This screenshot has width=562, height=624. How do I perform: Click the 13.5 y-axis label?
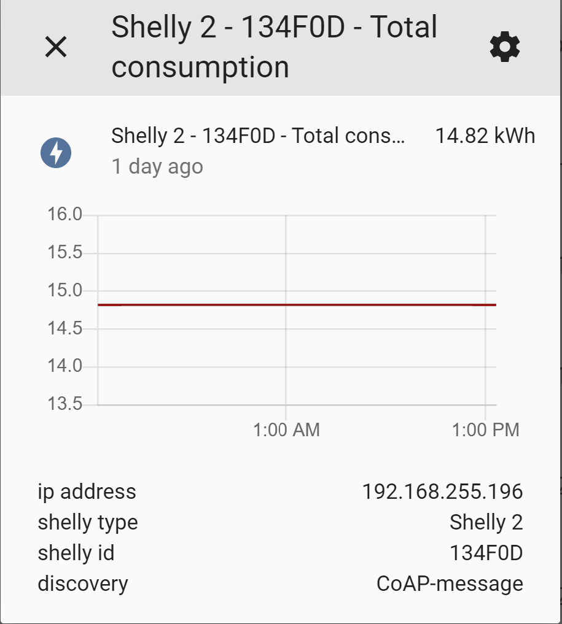(64, 404)
